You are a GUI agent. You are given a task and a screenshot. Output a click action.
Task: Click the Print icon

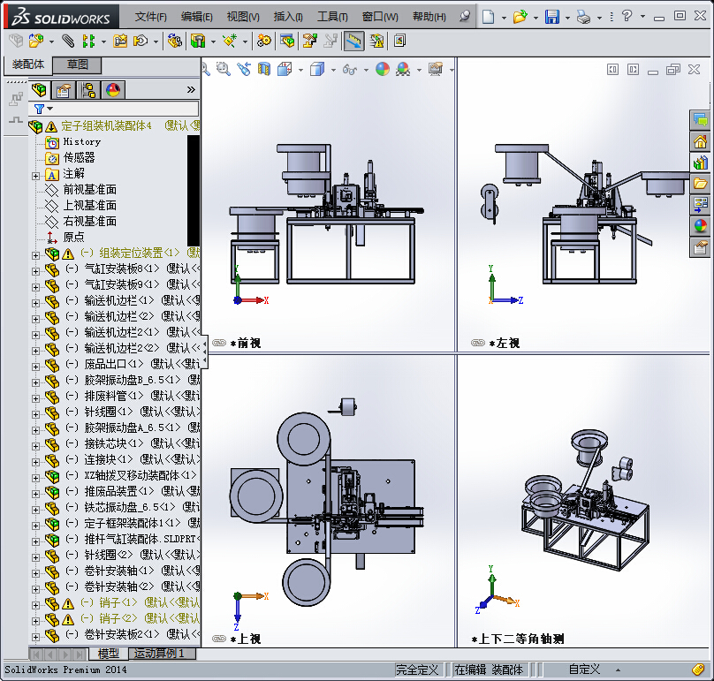click(x=583, y=17)
